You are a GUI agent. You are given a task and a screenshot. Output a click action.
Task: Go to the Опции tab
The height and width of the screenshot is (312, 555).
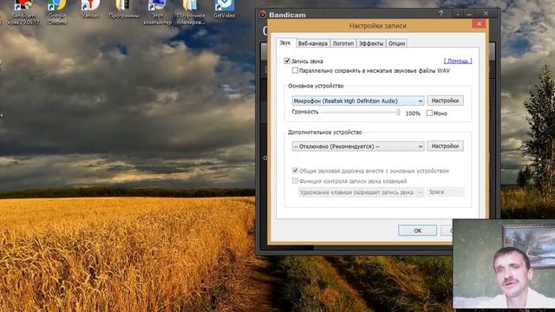click(x=396, y=43)
